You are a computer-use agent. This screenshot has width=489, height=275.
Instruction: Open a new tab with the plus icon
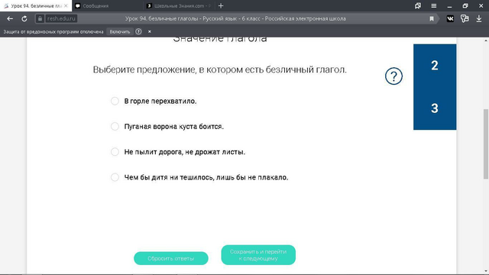click(221, 6)
